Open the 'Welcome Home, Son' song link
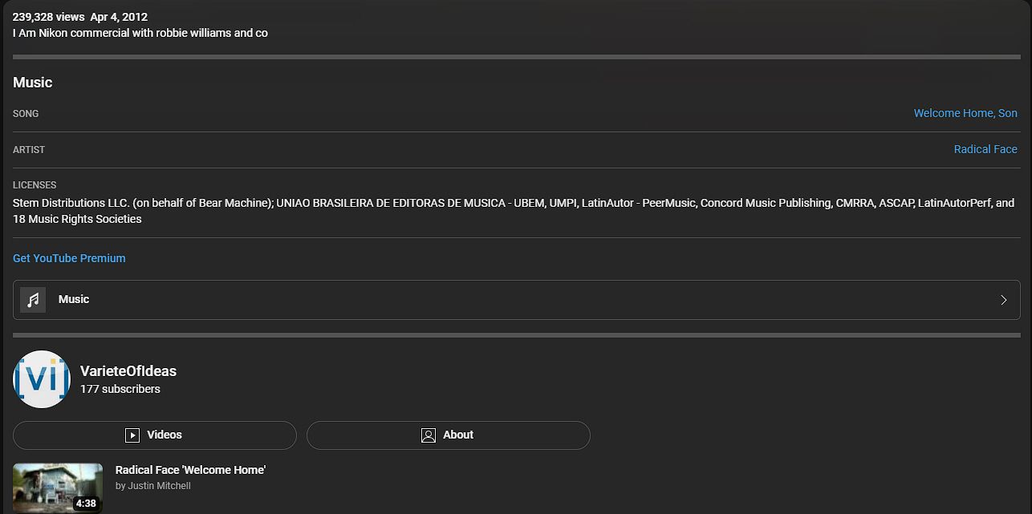1032x514 pixels. (965, 113)
